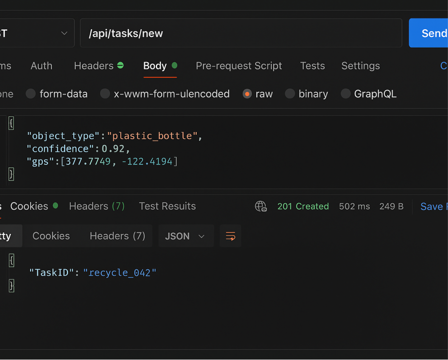
Task: Click the green dot beside Body tab
Action: pyautogui.click(x=174, y=65)
